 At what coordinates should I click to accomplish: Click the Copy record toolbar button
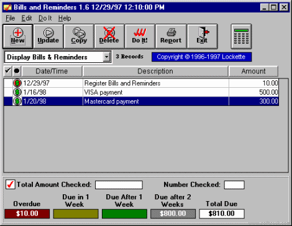(x=79, y=36)
